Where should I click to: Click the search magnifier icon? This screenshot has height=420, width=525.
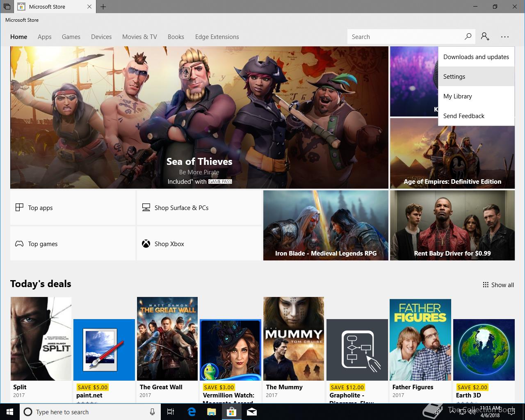(468, 37)
